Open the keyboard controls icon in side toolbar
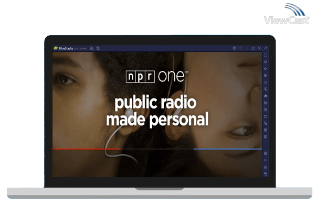This screenshot has height=217, width=316. (x=266, y=82)
